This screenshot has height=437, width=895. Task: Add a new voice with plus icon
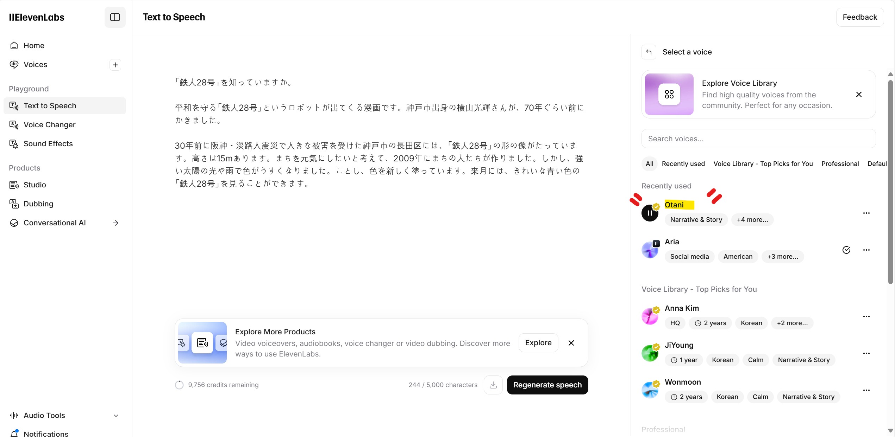pyautogui.click(x=115, y=65)
